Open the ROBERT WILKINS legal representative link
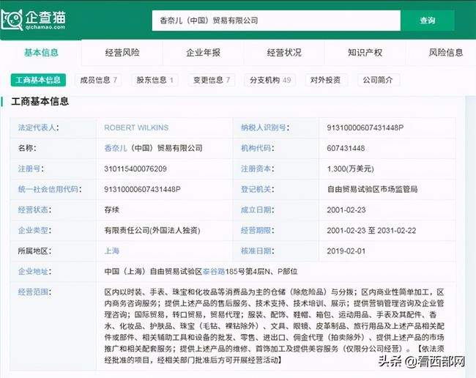 (136, 127)
